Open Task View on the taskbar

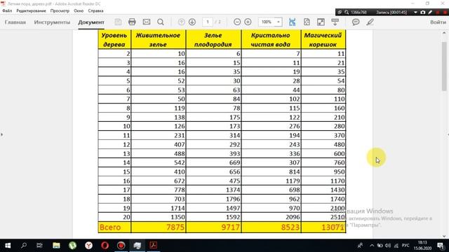click(x=39, y=246)
